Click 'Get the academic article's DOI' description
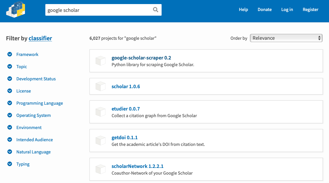Viewport: 329px width, 183px height. click(x=158, y=144)
